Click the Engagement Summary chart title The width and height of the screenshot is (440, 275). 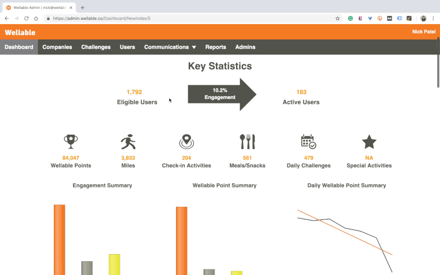pos(102,185)
